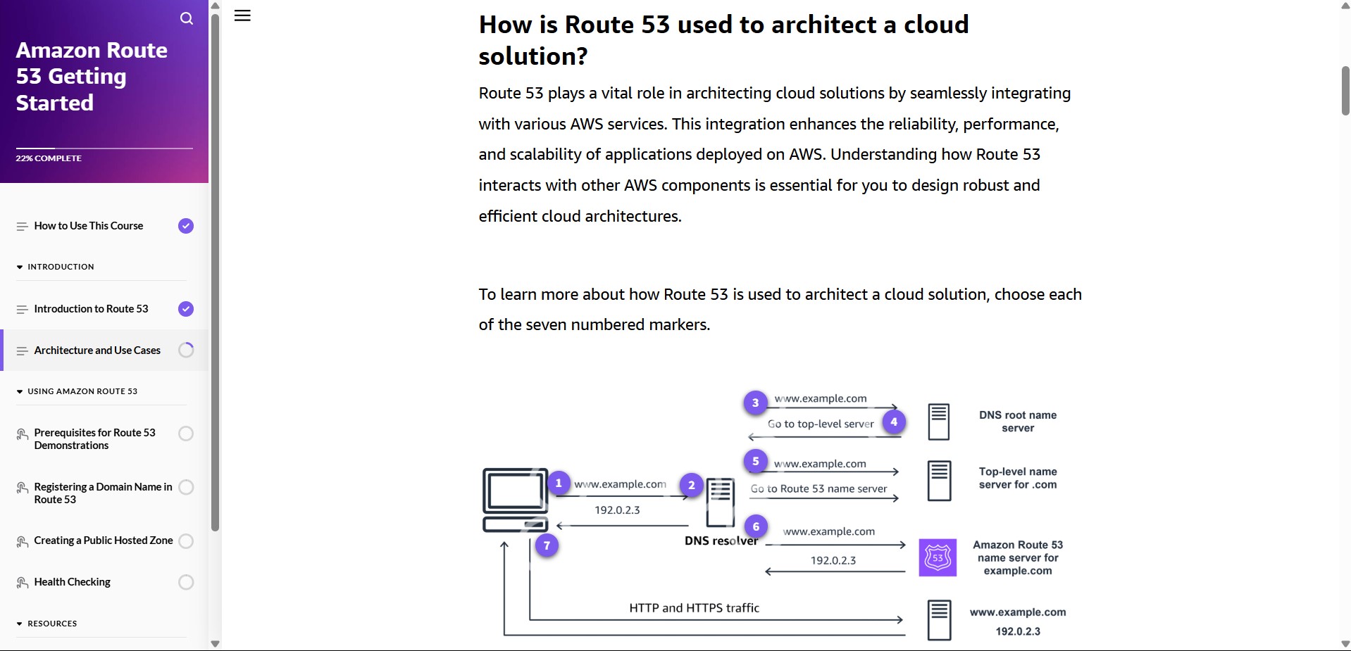
Task: Click marker 6 near Route 53 query
Action: coord(756,526)
